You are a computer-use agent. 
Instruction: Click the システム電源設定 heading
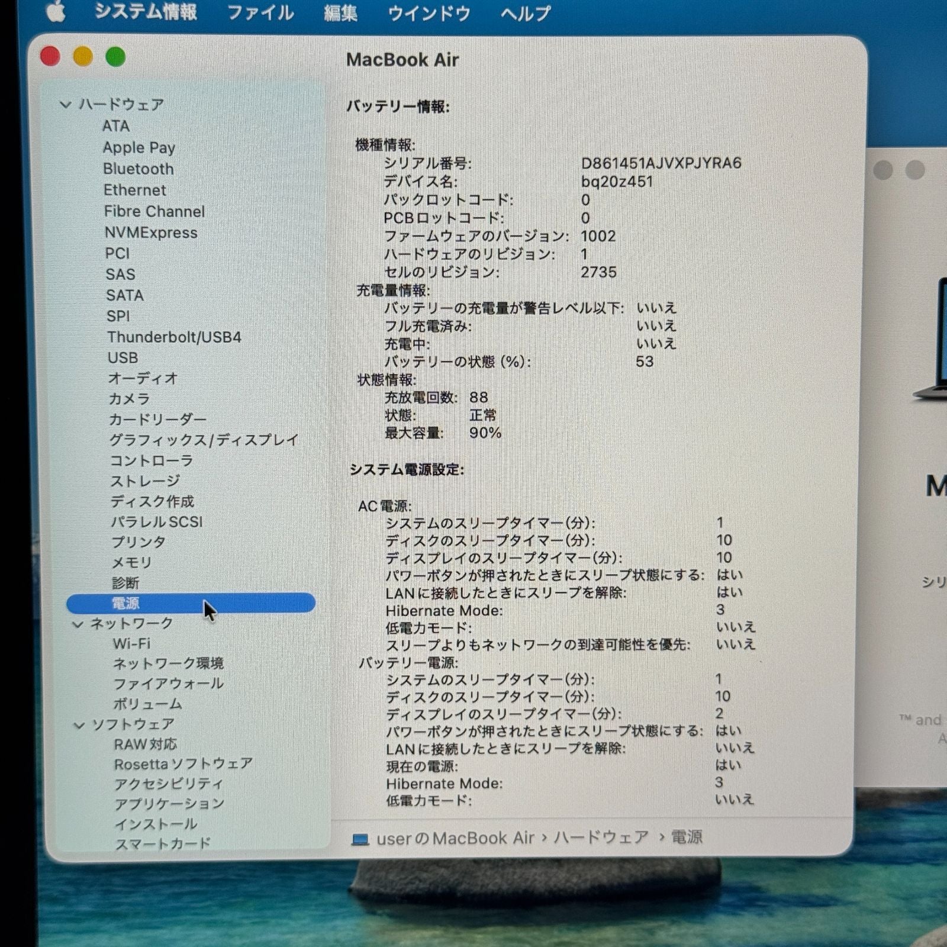(x=407, y=470)
